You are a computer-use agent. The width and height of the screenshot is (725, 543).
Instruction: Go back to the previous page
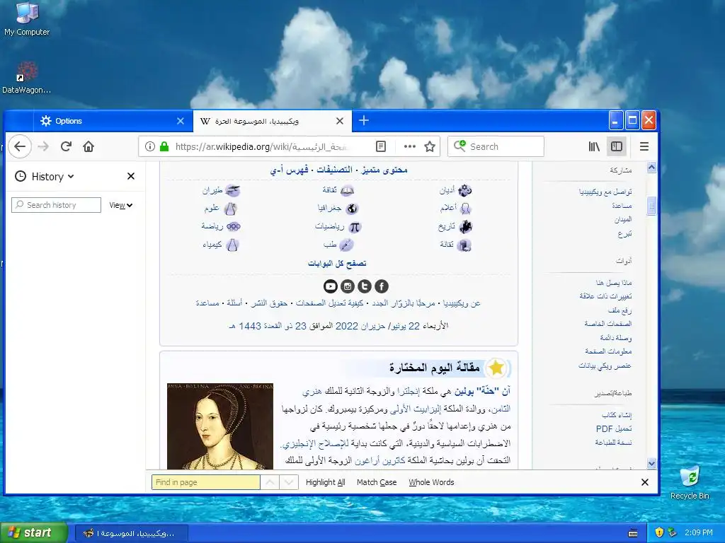(19, 146)
